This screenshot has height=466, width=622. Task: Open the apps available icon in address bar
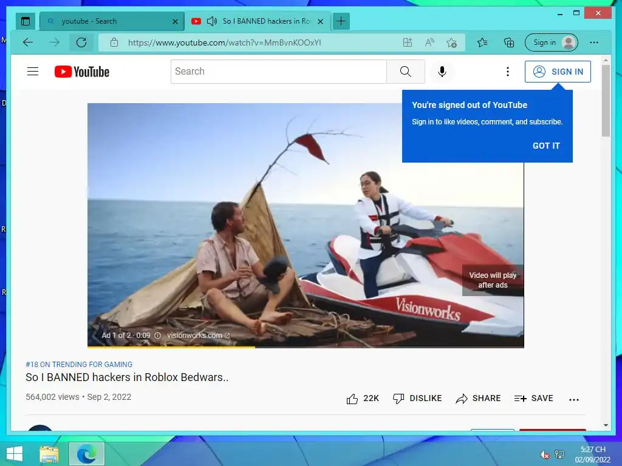[408, 42]
